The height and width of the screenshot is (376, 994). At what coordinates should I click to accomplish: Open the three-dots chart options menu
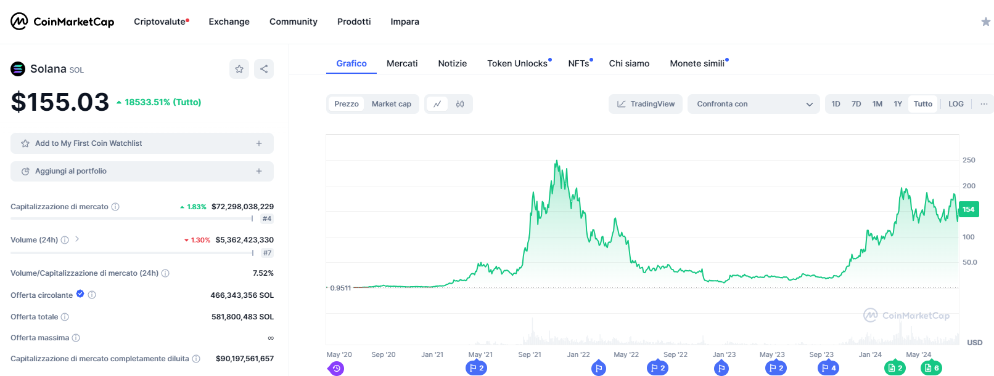coord(984,104)
